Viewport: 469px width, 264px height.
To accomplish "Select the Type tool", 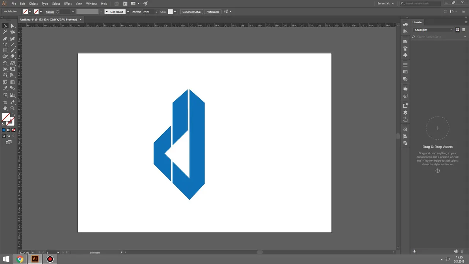I will pyautogui.click(x=5, y=44).
